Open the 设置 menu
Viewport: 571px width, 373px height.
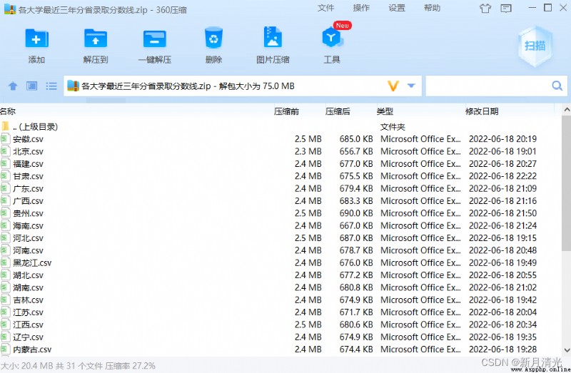397,8
